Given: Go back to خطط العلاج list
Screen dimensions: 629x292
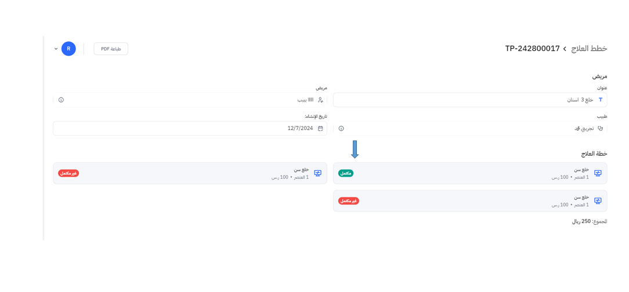Looking at the screenshot, I should [x=589, y=49].
